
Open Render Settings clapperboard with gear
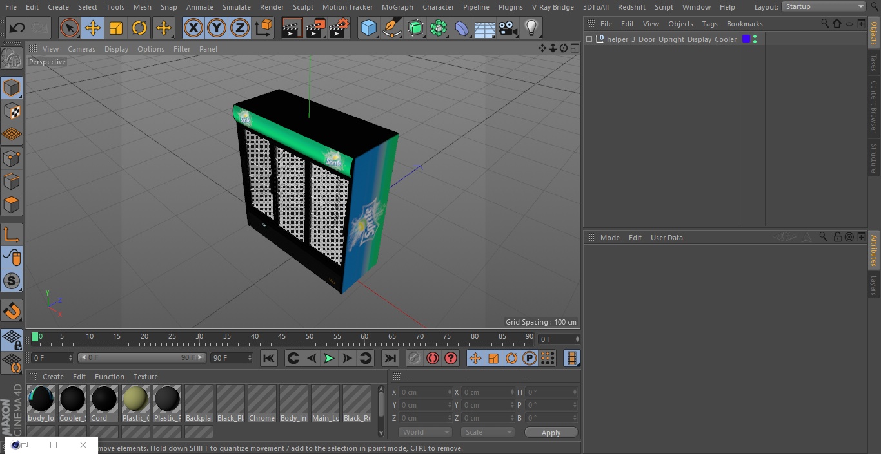click(339, 28)
